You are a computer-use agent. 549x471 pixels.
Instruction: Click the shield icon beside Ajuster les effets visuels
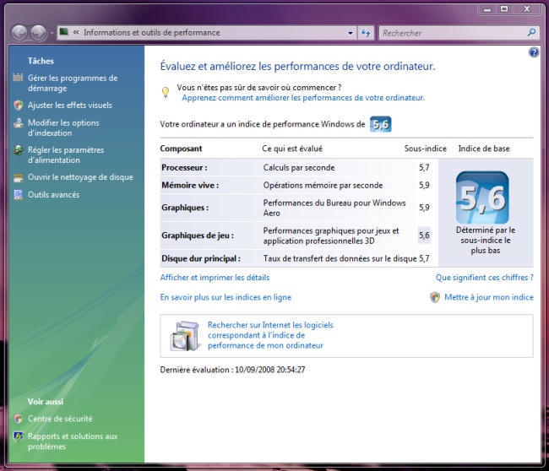[19, 105]
